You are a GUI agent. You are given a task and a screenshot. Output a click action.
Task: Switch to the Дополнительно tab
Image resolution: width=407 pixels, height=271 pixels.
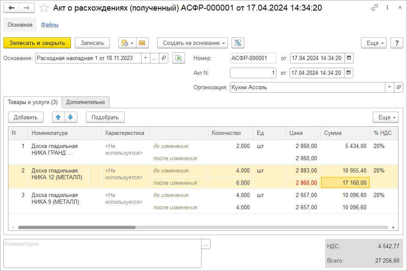pyautogui.click(x=85, y=102)
